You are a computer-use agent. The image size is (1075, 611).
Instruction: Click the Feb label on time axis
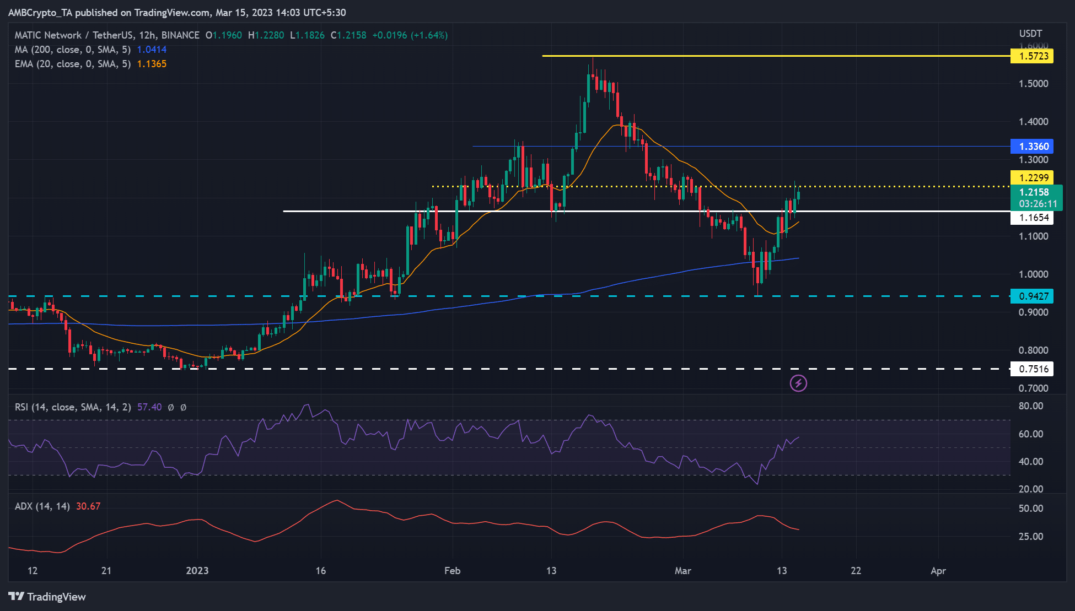click(452, 571)
